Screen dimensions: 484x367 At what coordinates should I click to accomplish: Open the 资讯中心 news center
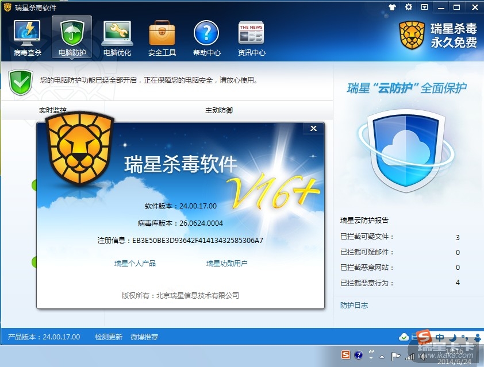(251, 37)
